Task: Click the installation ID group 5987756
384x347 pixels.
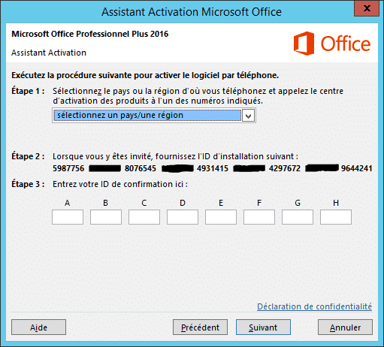Action: coord(68,168)
